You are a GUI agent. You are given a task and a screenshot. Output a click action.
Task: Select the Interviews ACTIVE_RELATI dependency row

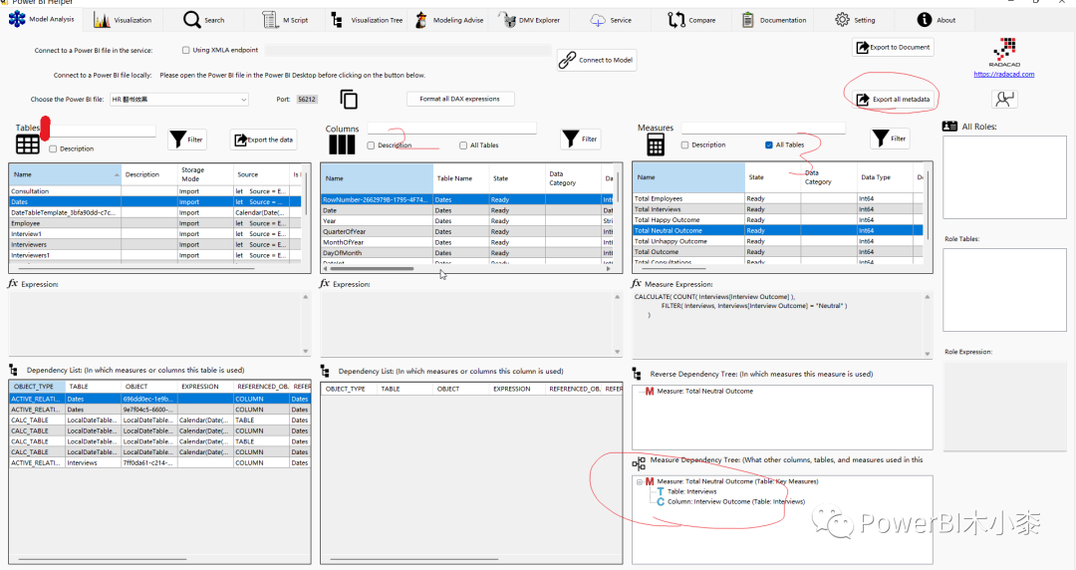159,462
